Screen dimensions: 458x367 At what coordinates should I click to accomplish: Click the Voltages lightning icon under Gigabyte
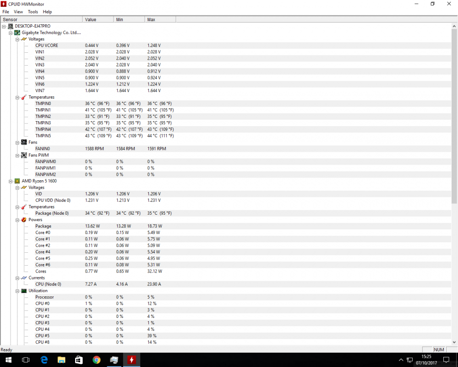[24, 39]
